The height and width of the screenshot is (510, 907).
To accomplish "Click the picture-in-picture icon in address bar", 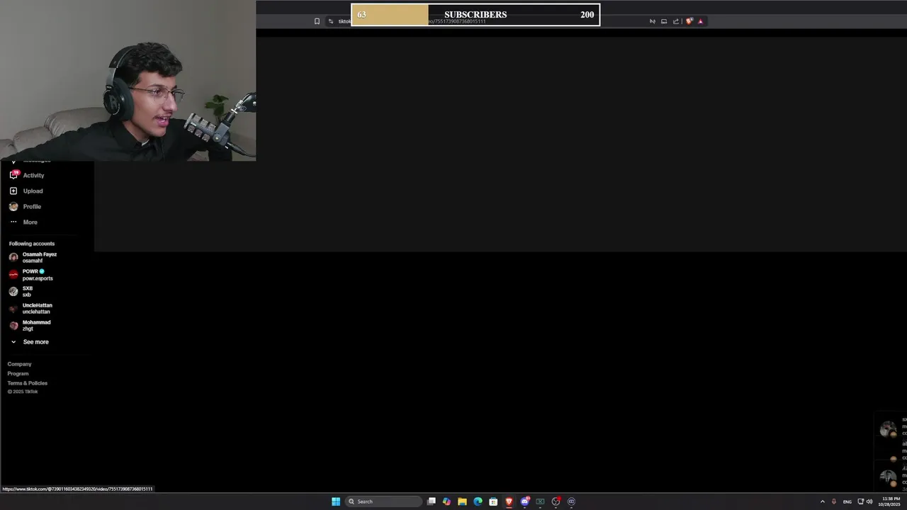I will point(664,21).
